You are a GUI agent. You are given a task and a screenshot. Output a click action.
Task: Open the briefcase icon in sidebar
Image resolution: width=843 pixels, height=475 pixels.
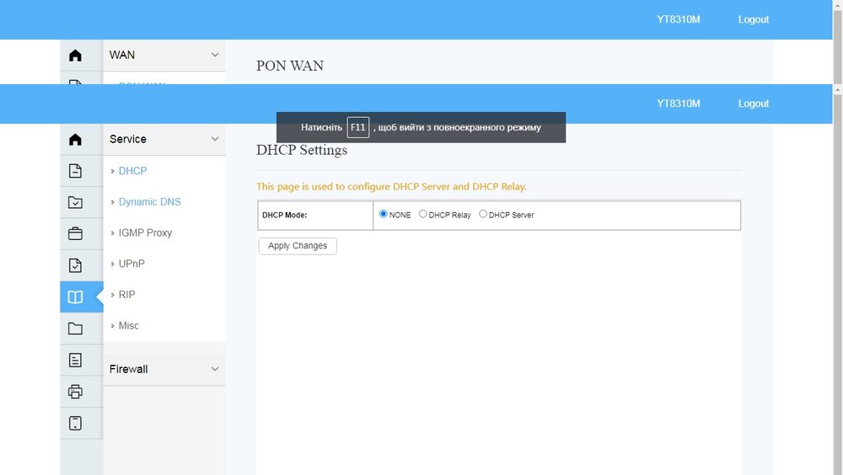(75, 233)
